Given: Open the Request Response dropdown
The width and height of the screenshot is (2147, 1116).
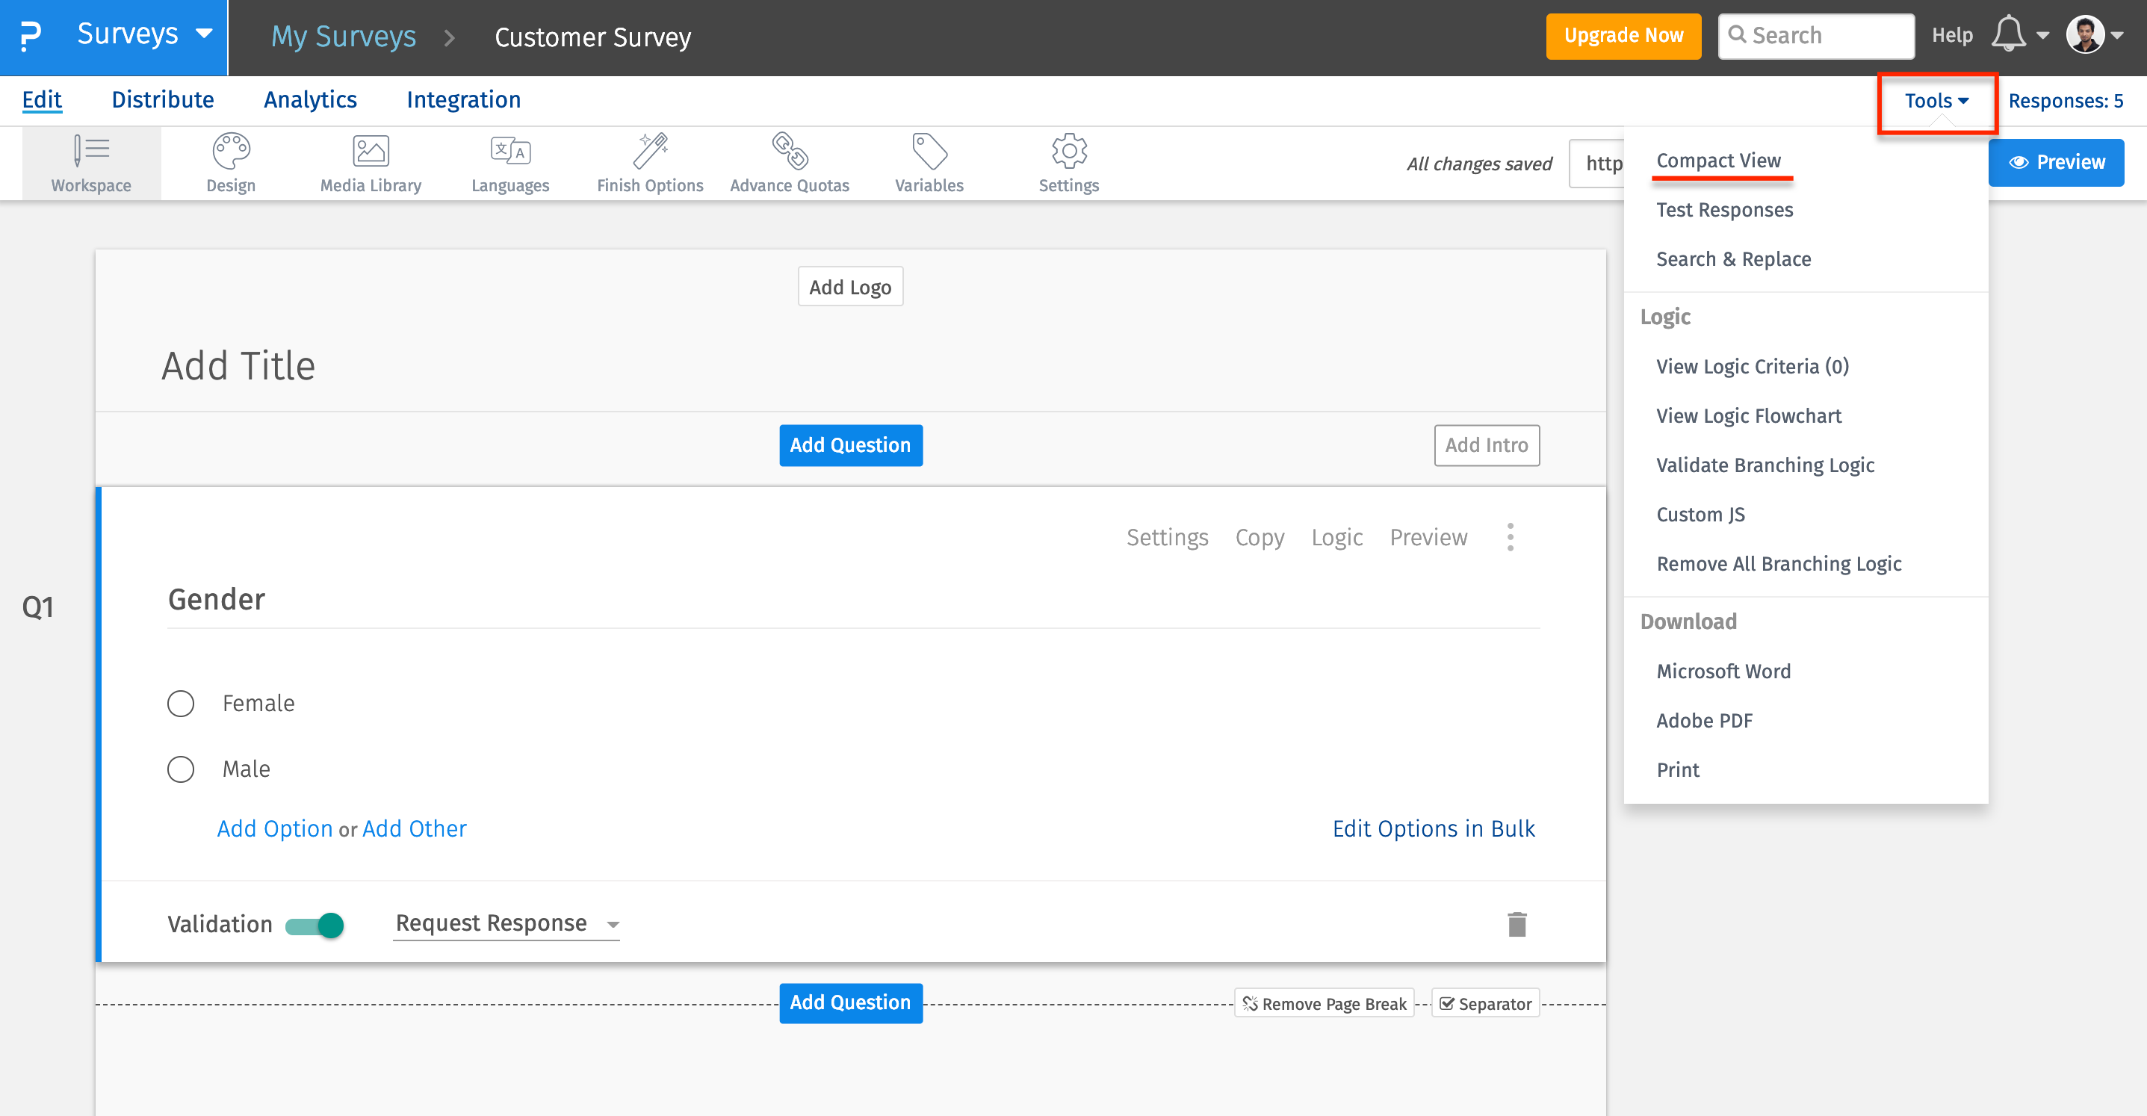Looking at the screenshot, I should pyautogui.click(x=505, y=923).
